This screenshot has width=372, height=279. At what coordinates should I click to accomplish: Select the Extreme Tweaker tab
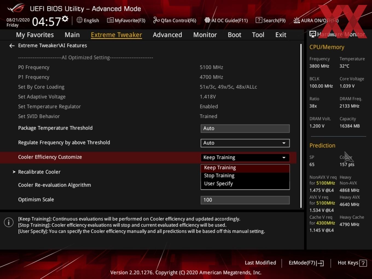pyautogui.click(x=116, y=35)
